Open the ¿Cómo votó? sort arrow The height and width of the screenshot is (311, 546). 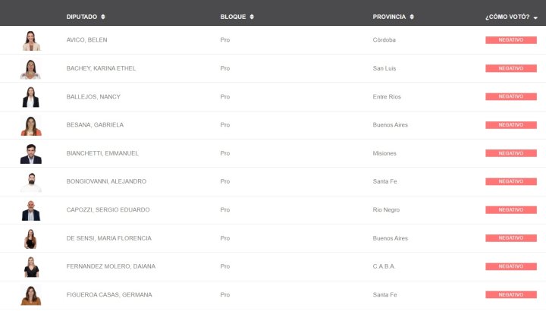point(535,17)
